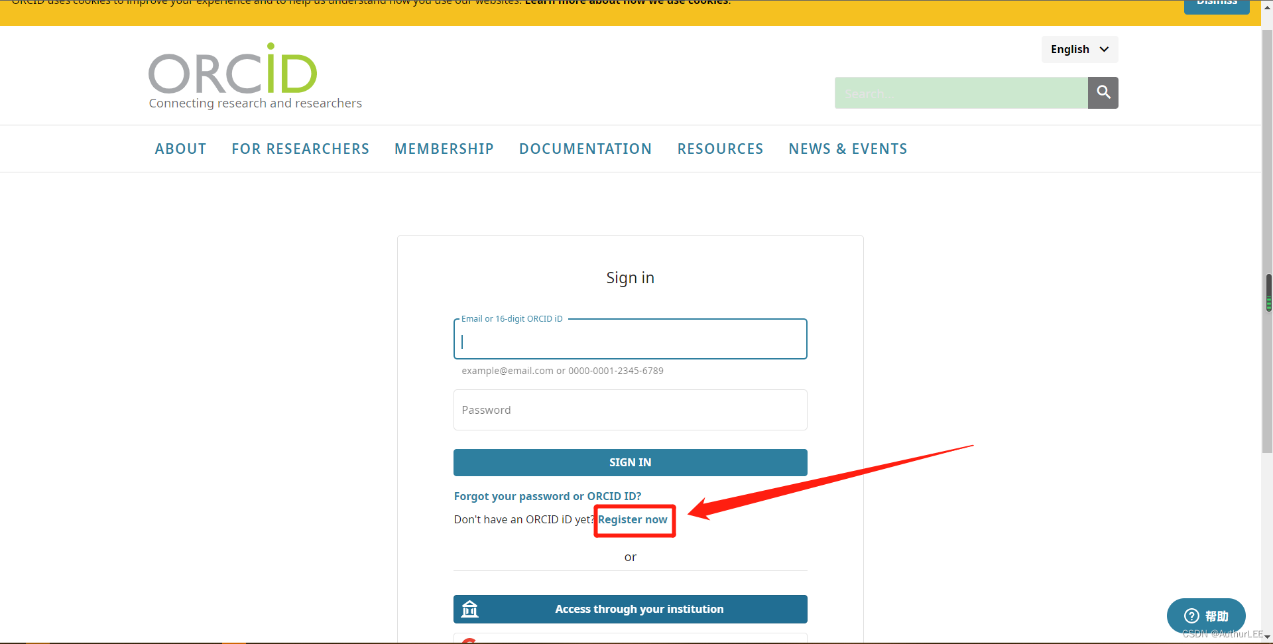
Task: Open the DOCUMENTATION menu
Action: [x=585, y=149]
